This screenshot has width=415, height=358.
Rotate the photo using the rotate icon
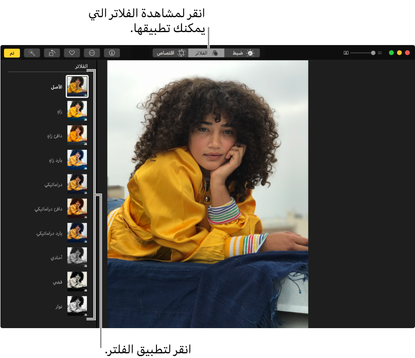52,53
